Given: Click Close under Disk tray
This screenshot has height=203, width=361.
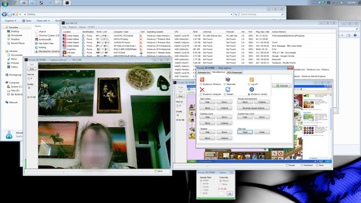Looking at the screenshot, I should [x=262, y=132].
